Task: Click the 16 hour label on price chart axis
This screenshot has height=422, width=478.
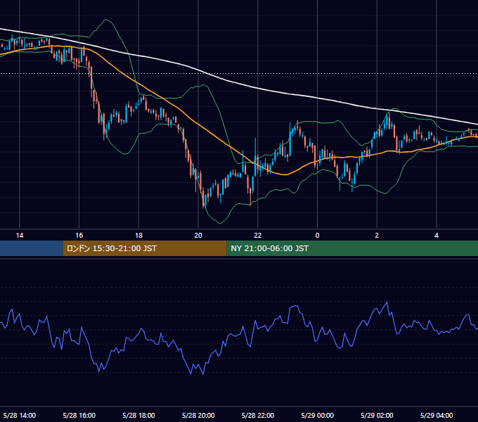Action: (x=79, y=236)
